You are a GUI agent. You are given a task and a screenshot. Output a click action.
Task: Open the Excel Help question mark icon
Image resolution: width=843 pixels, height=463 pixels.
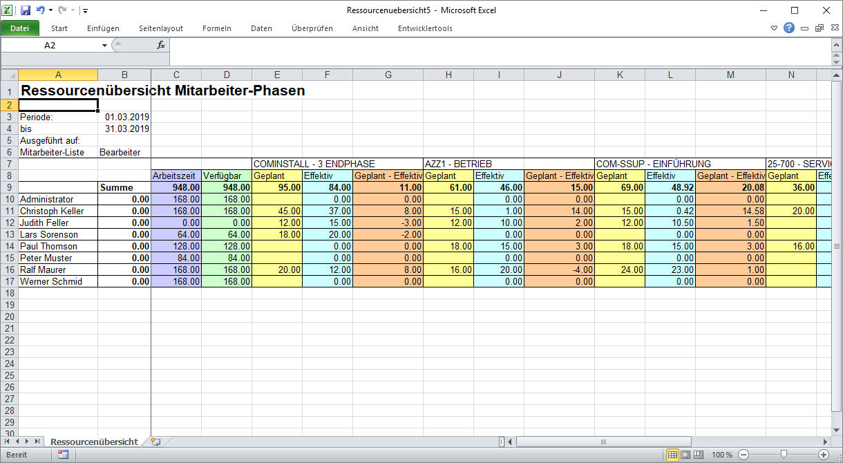[789, 28]
